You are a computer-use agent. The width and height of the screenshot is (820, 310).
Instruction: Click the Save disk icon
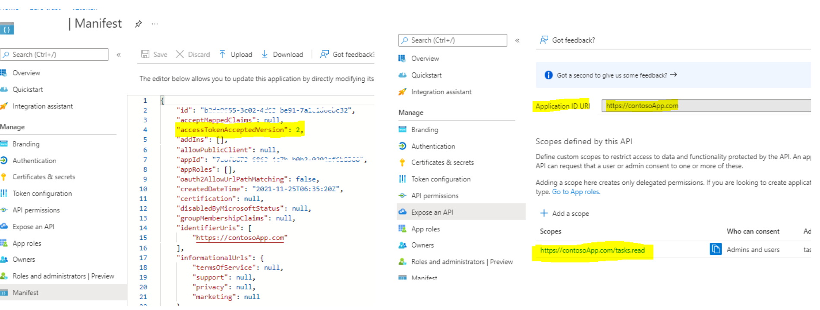click(x=145, y=54)
